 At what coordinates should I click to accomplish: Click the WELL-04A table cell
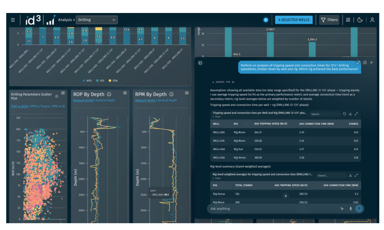click(219, 149)
